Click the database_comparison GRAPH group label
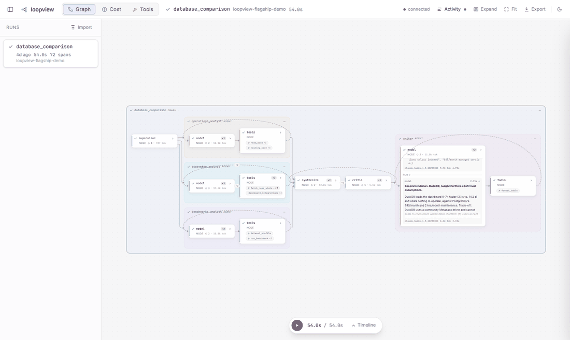The height and width of the screenshot is (340, 570). (x=155, y=110)
